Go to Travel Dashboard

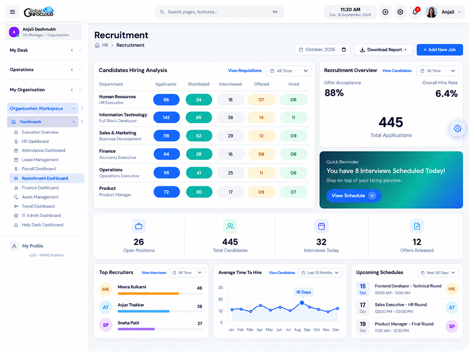click(x=38, y=206)
